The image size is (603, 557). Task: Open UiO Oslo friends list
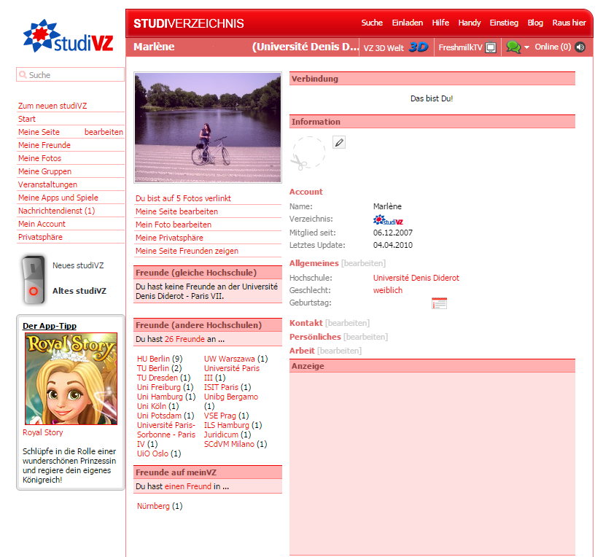click(x=152, y=453)
